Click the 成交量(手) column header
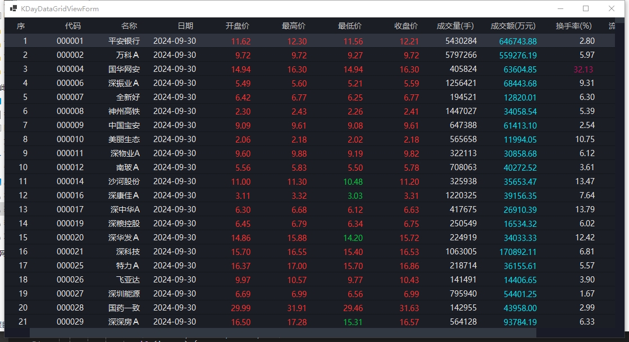Viewport: 629px width, 342px height. (x=455, y=26)
